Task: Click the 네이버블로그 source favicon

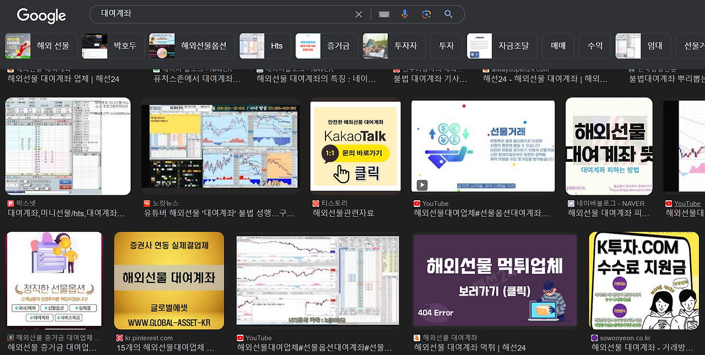Action: click(x=571, y=204)
